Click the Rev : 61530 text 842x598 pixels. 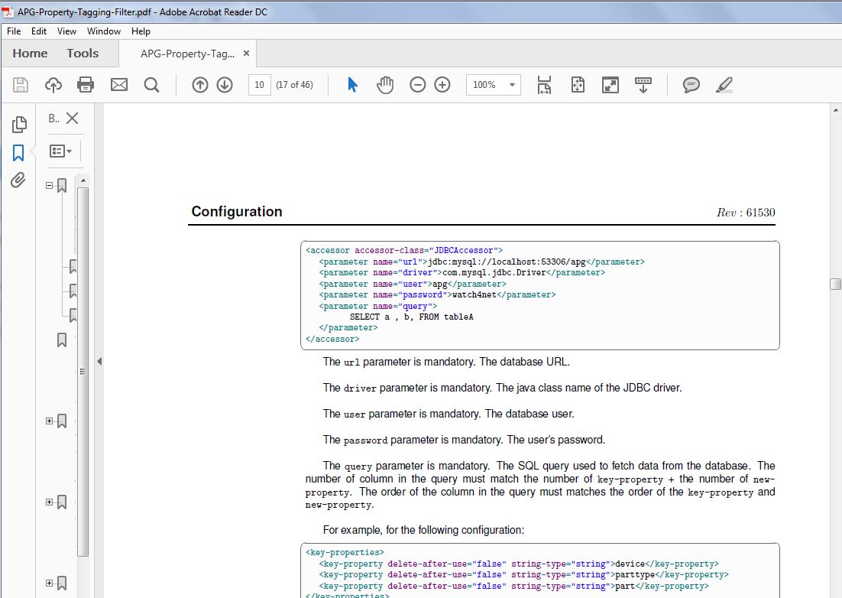pos(746,213)
